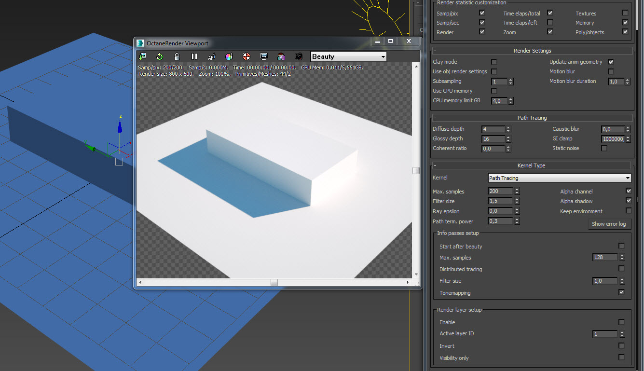Click the viewport horizontal scrollbar thumb
Viewport: 644px width, 371px height.
(274, 282)
